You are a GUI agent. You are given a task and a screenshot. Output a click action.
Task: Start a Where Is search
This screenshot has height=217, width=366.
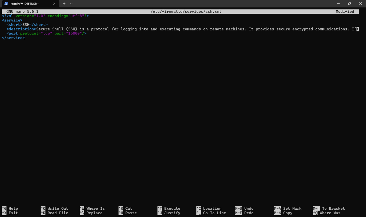[x=93, y=208]
